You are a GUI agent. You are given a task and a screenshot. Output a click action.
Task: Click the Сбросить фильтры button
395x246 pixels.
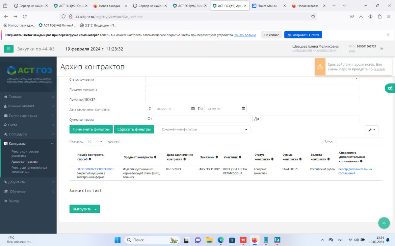click(134, 129)
